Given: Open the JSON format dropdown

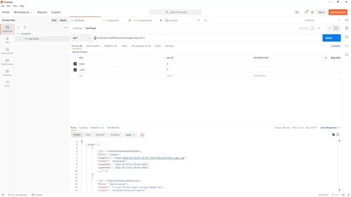Looking at the screenshot, I should pos(131,135).
